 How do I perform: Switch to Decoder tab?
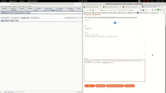coord(22,9)
